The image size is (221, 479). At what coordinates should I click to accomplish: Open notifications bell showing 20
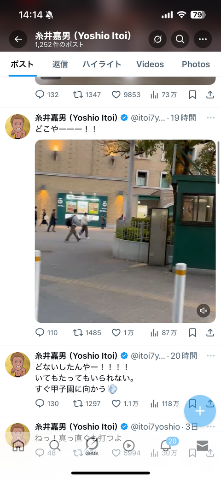click(166, 446)
